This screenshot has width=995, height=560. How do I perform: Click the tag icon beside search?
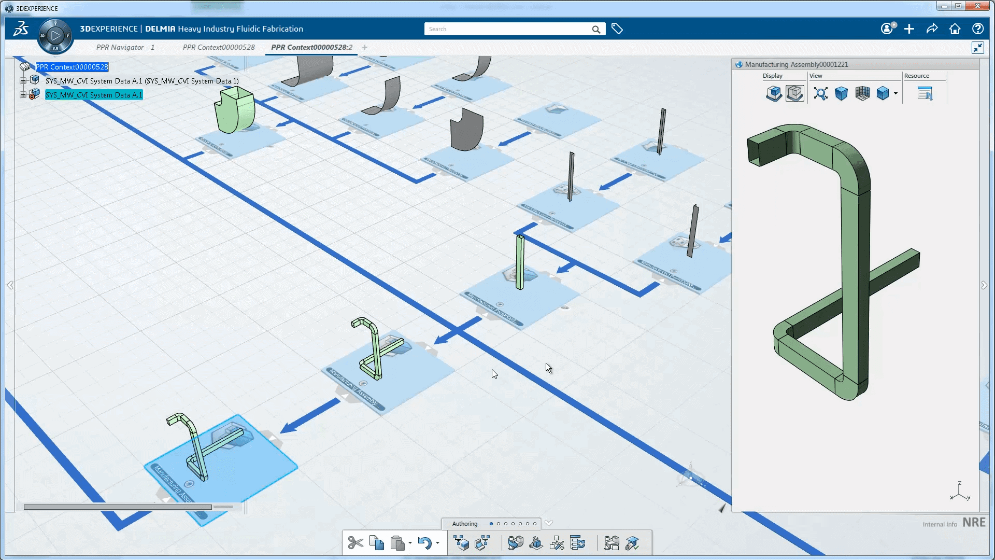tap(617, 29)
